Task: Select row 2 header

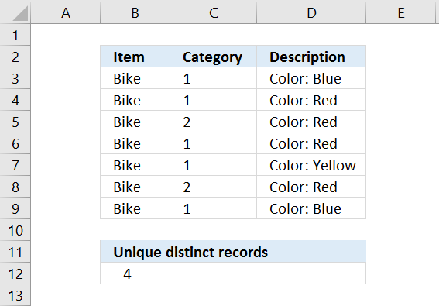Action: [15, 57]
